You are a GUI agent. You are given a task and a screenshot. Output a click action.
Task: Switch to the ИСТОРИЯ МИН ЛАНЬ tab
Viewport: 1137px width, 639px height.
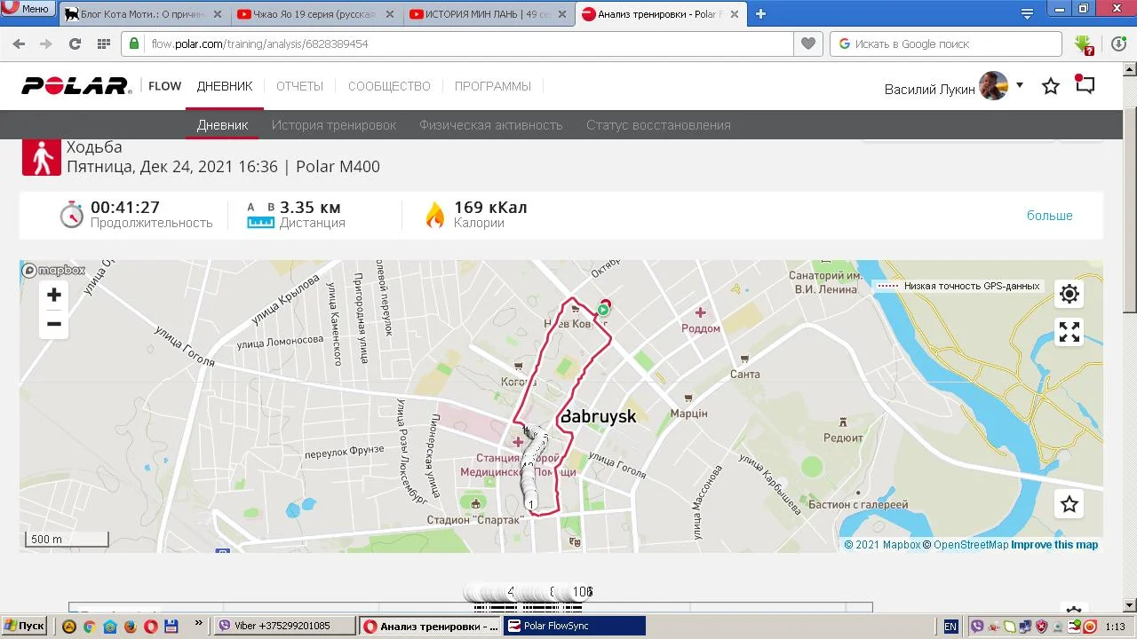(489, 14)
